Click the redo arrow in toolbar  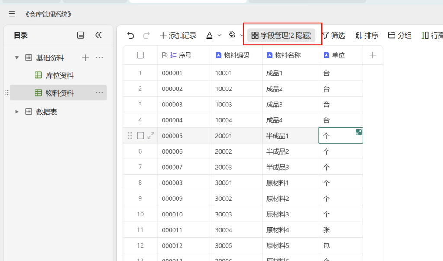click(x=146, y=35)
